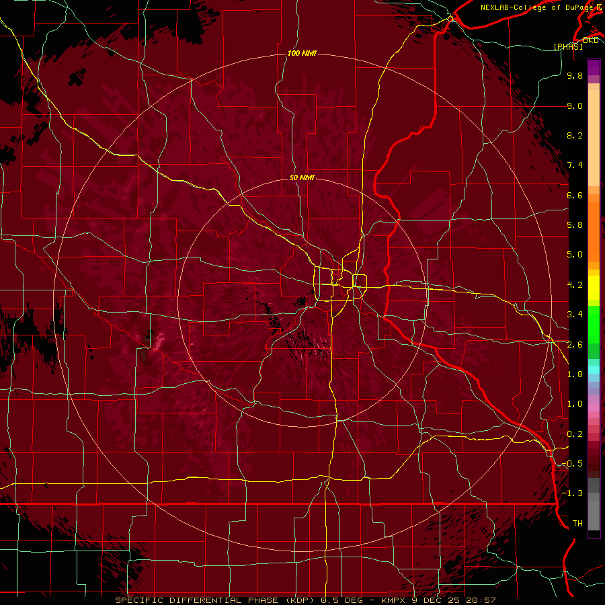
Task: Click the 8.2 value on the color scale
Action: point(575,135)
